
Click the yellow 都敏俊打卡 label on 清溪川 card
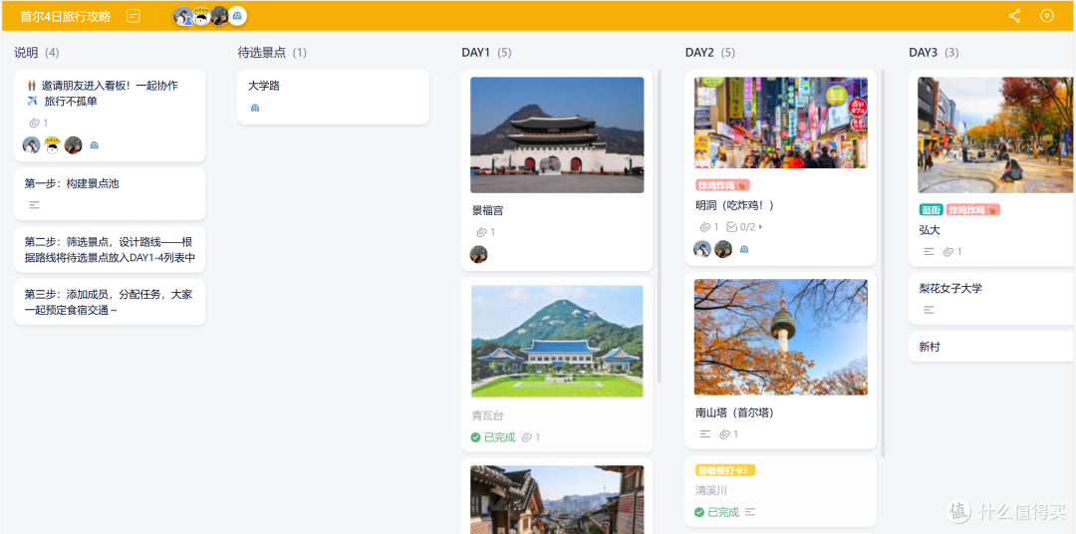[724, 470]
